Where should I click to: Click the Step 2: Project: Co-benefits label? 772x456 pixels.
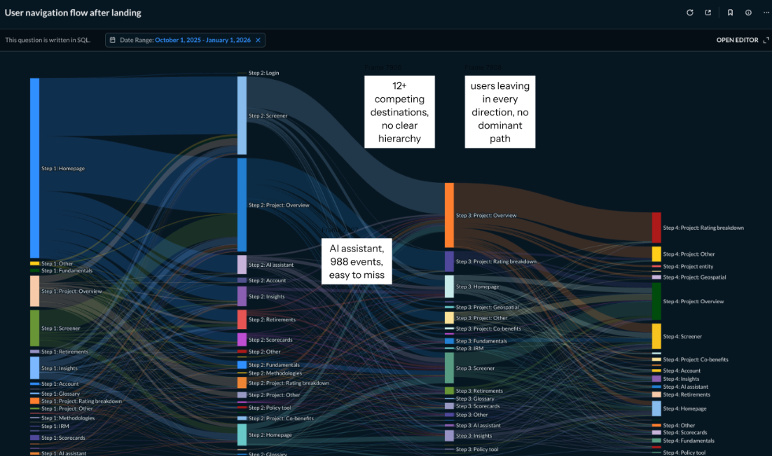[281, 418]
